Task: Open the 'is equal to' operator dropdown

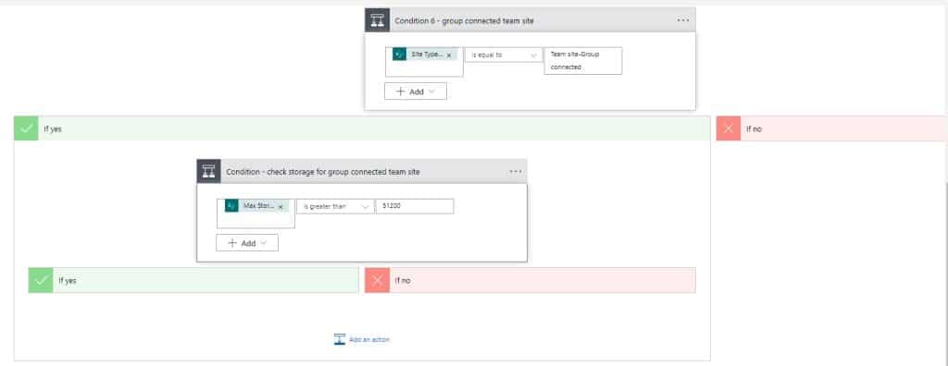Action: click(504, 55)
